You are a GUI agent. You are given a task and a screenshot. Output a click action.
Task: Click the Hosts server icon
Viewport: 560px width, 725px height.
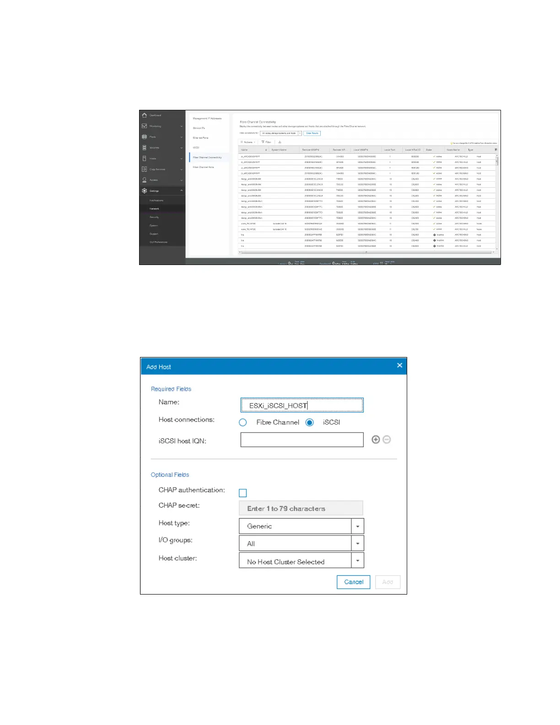(145, 158)
